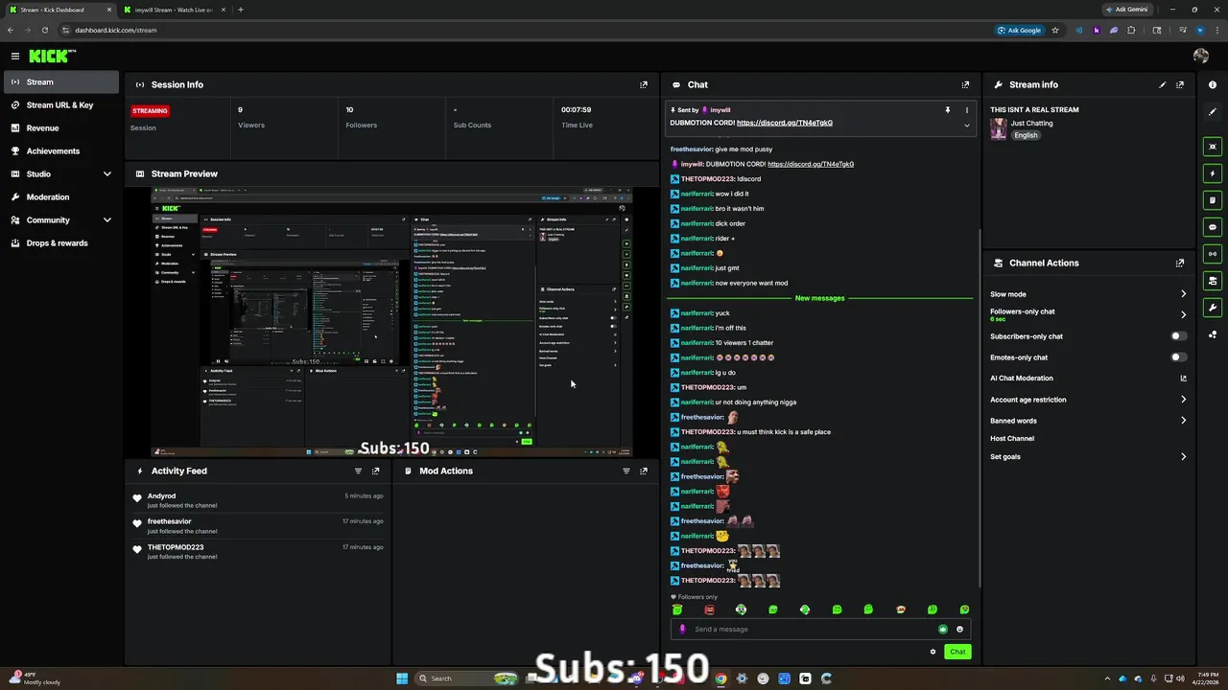Screen dimensions: 1228x690
Task: Open Achievements in sidebar
Action: coord(60,151)
